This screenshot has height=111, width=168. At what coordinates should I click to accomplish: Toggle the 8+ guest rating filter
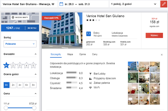[x=33, y=85]
